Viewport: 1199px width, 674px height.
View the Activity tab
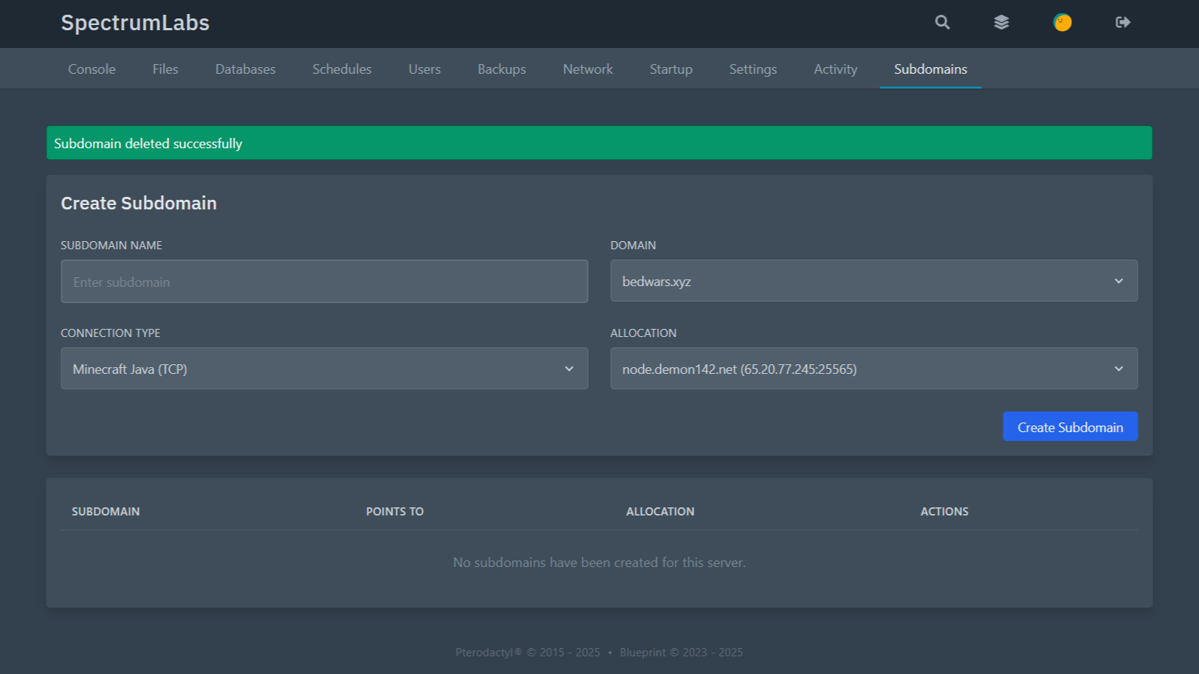pos(835,69)
